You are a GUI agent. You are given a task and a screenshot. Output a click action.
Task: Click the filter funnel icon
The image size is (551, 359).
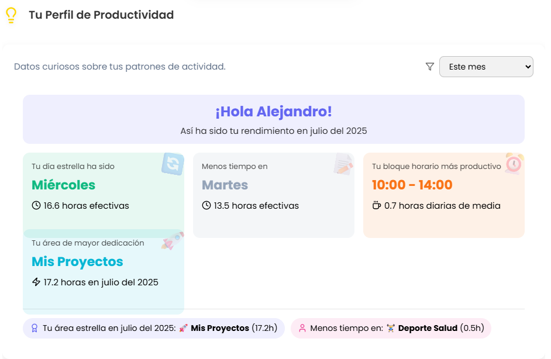430,67
